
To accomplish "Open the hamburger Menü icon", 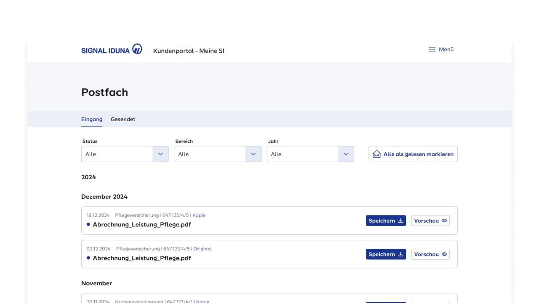I will (432, 49).
